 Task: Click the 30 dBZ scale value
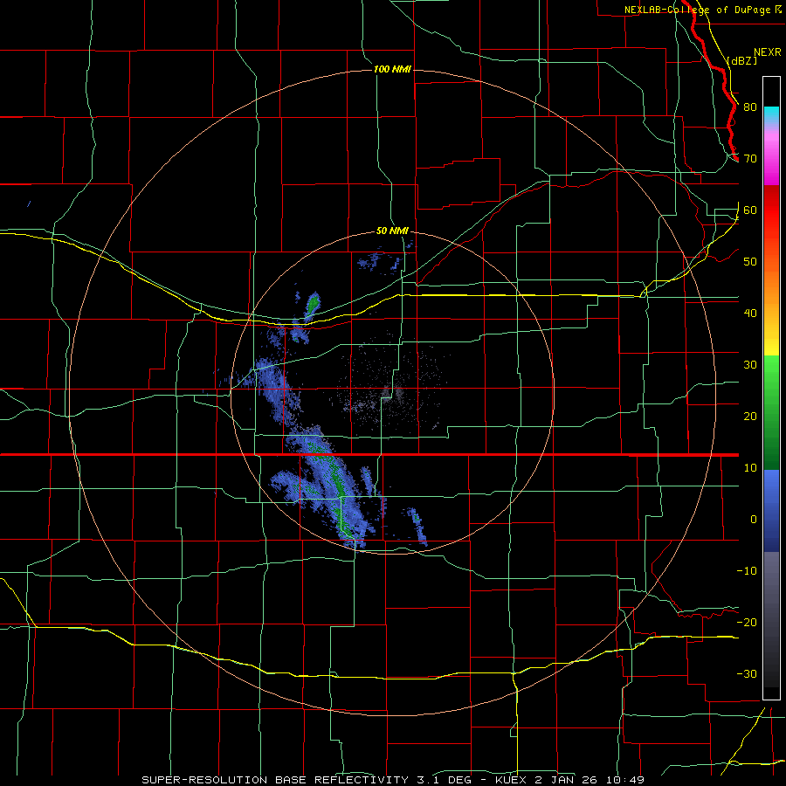[750, 365]
